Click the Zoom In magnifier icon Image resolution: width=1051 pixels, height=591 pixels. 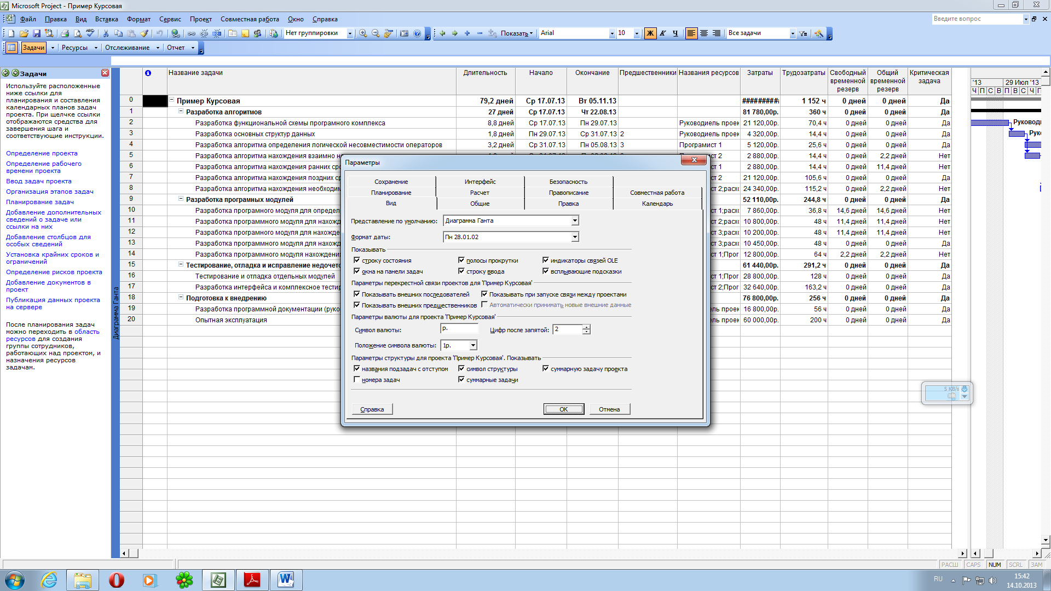(363, 33)
